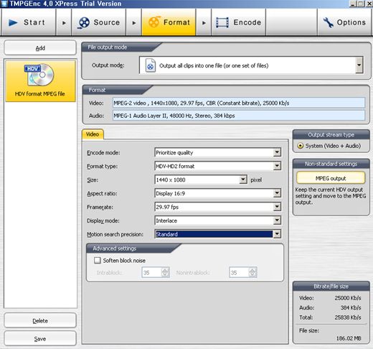This screenshot has height=349, width=373.
Task: Click the Video format summary field
Action: (239, 103)
